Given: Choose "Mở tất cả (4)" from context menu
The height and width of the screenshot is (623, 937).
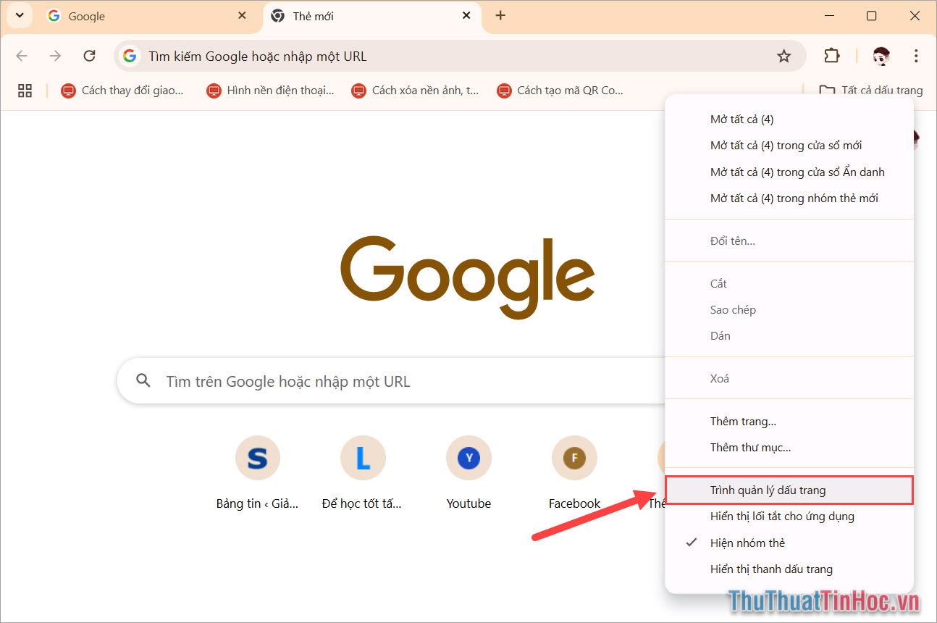Looking at the screenshot, I should pyautogui.click(x=741, y=120).
